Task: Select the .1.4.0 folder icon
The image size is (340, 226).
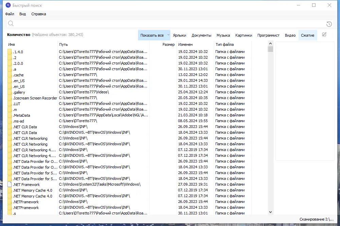Action: [x=10, y=52]
